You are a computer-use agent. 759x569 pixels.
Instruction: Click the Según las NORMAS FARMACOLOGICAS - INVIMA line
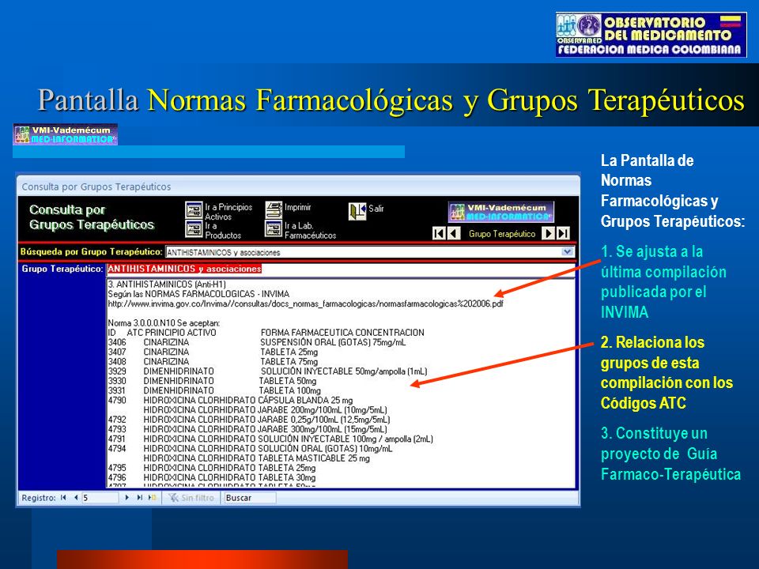pyautogui.click(x=198, y=294)
